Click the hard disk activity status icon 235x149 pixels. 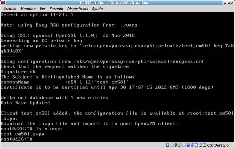[168, 145]
